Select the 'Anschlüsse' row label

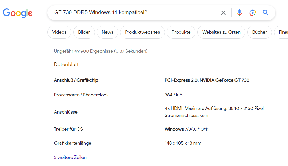coord(66,112)
